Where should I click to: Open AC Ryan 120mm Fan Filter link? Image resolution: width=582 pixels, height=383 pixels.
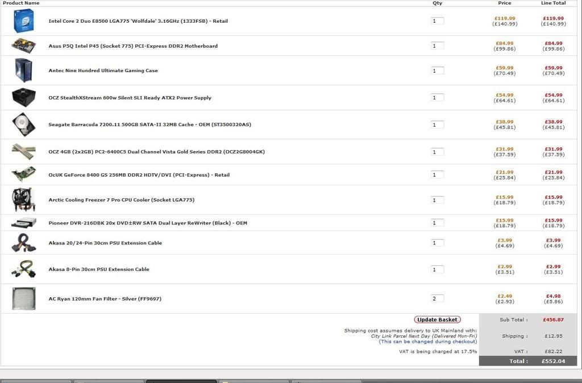click(x=105, y=299)
